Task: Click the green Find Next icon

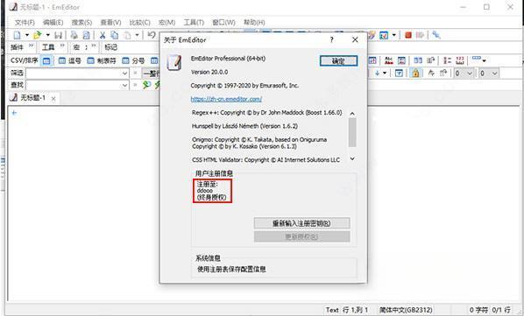Action: pos(146,85)
